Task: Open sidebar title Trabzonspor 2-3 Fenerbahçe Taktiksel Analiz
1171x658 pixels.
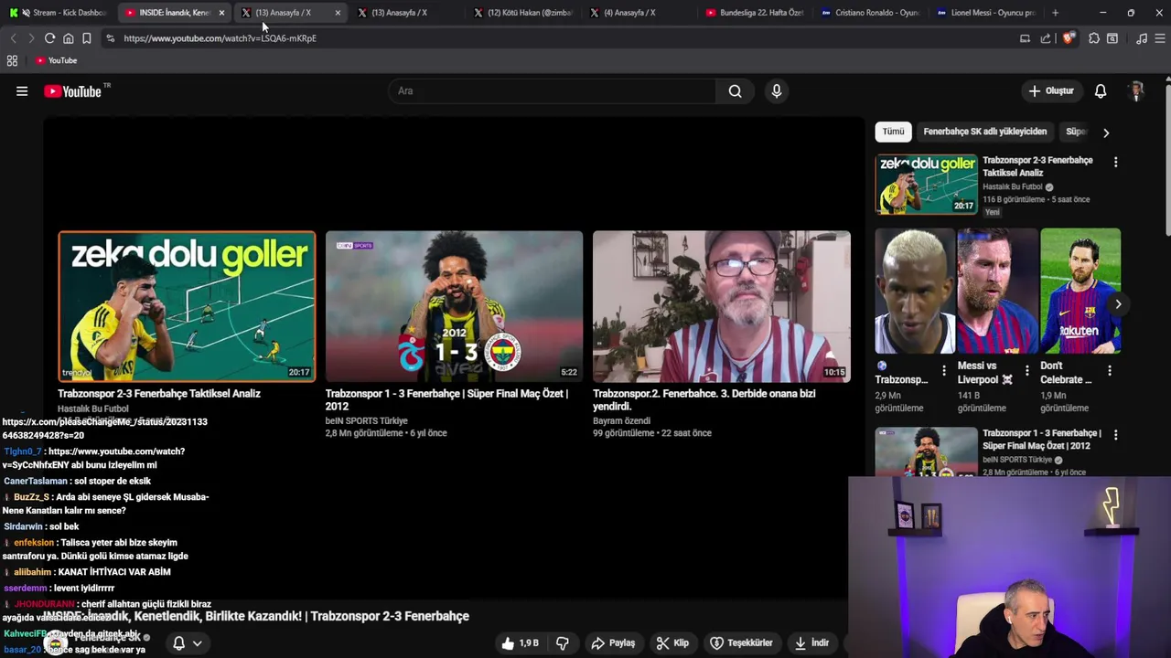Action: pyautogui.click(x=1037, y=166)
